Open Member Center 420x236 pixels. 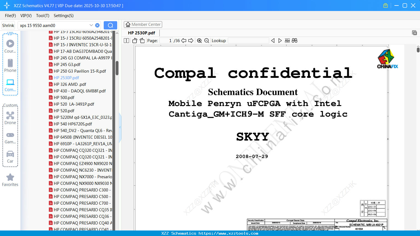coord(143,24)
